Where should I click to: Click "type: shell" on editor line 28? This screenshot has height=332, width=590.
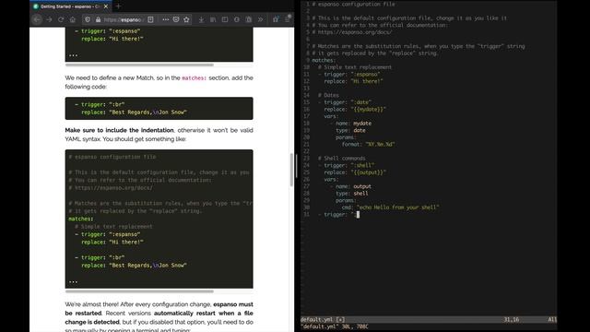[x=352, y=194]
